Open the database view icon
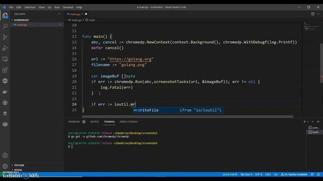323x181 pixels. pos(5,114)
